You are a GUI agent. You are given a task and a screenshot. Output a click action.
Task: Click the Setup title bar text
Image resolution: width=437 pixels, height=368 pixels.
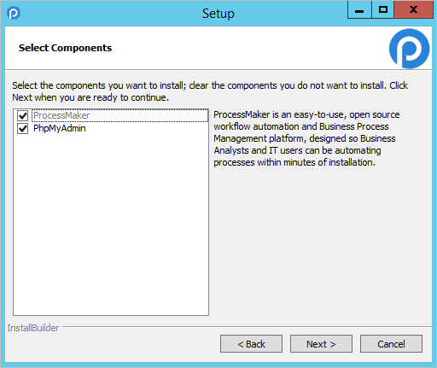(x=218, y=14)
